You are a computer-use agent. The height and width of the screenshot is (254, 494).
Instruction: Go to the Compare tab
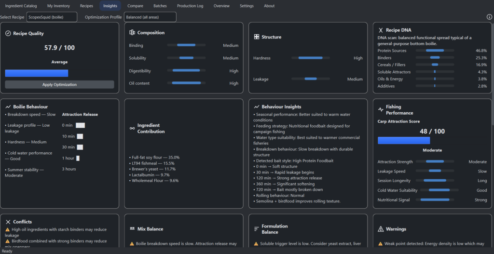[x=135, y=6]
